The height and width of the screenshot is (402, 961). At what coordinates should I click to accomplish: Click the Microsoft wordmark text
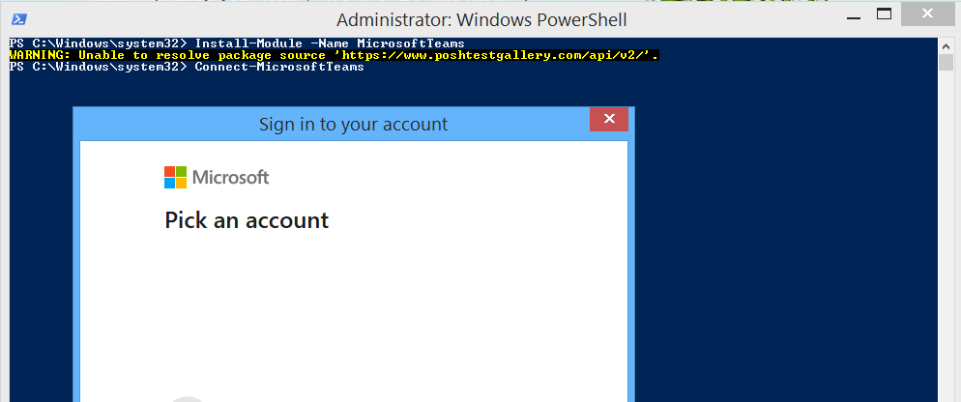[x=230, y=178]
